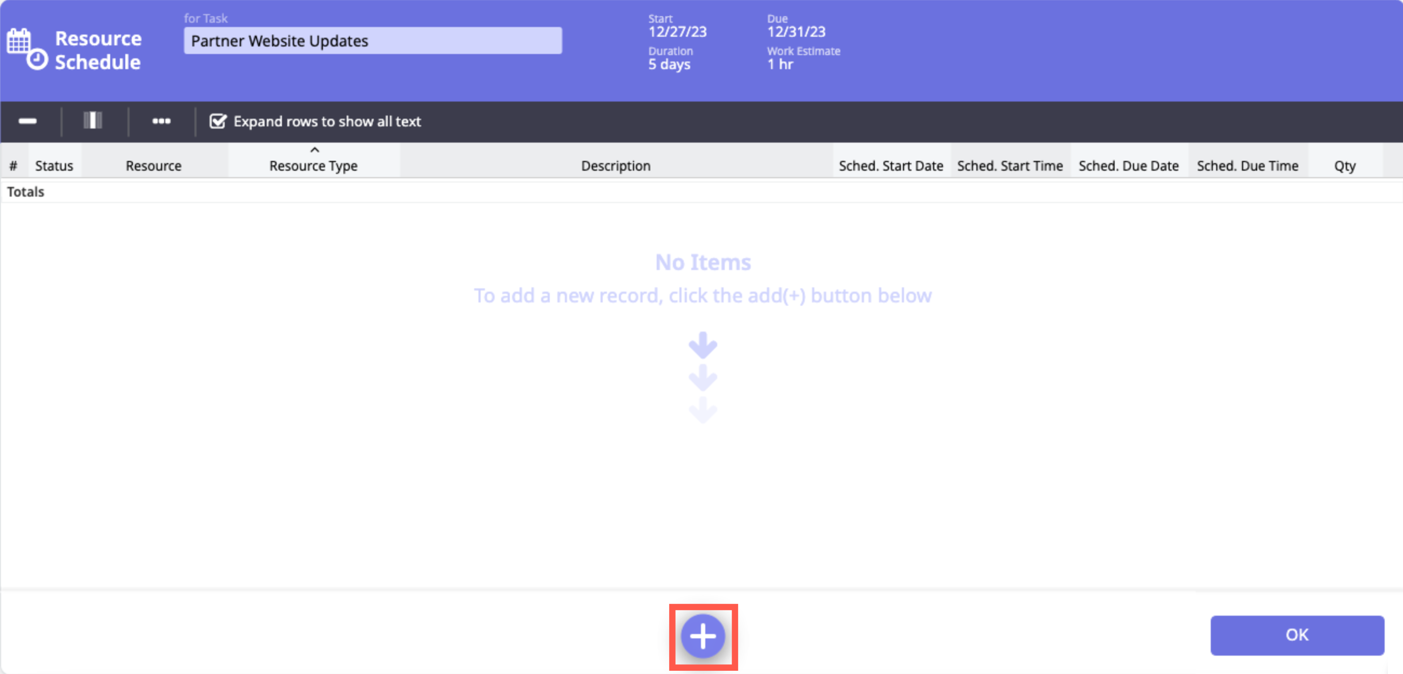The height and width of the screenshot is (674, 1403).
Task: Click the Resource column header
Action: (153, 166)
